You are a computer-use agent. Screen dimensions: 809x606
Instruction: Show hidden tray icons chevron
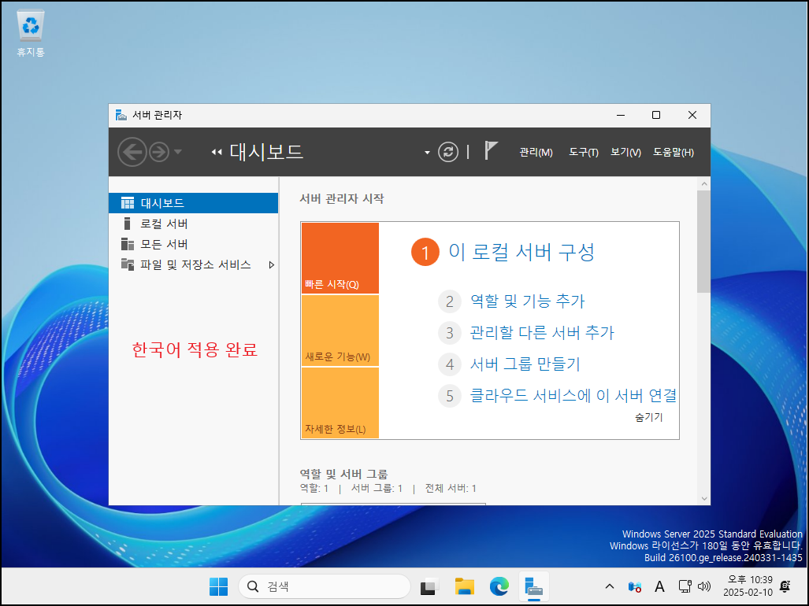tap(610, 586)
